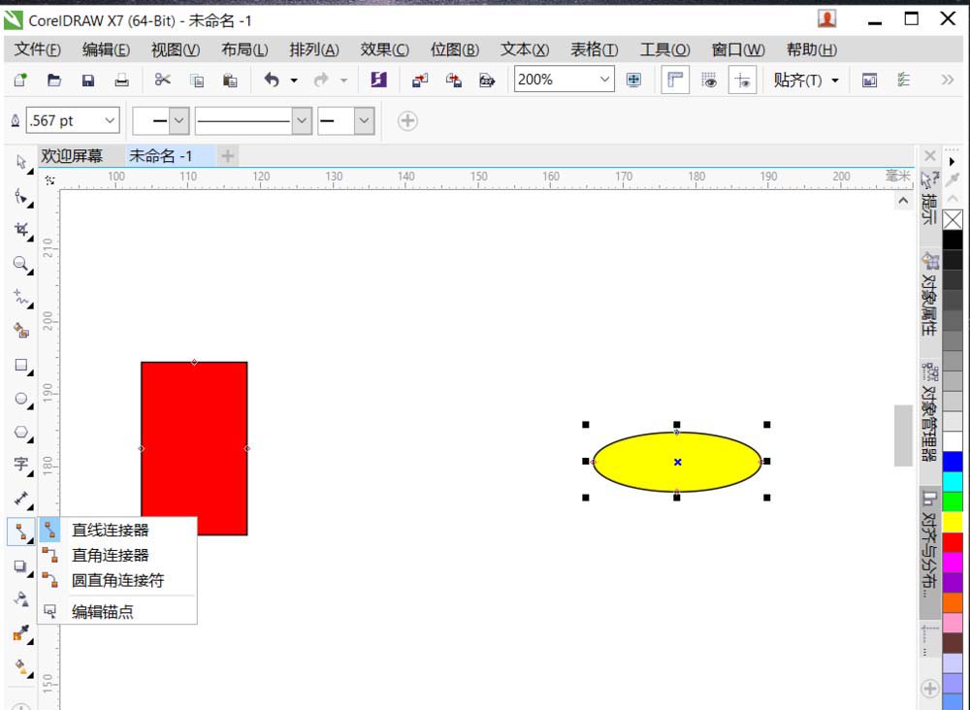Click the property bar quick customize plus
This screenshot has height=710, width=970.
click(x=407, y=120)
